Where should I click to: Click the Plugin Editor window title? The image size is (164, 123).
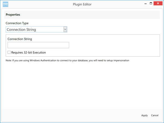click(x=82, y=4)
